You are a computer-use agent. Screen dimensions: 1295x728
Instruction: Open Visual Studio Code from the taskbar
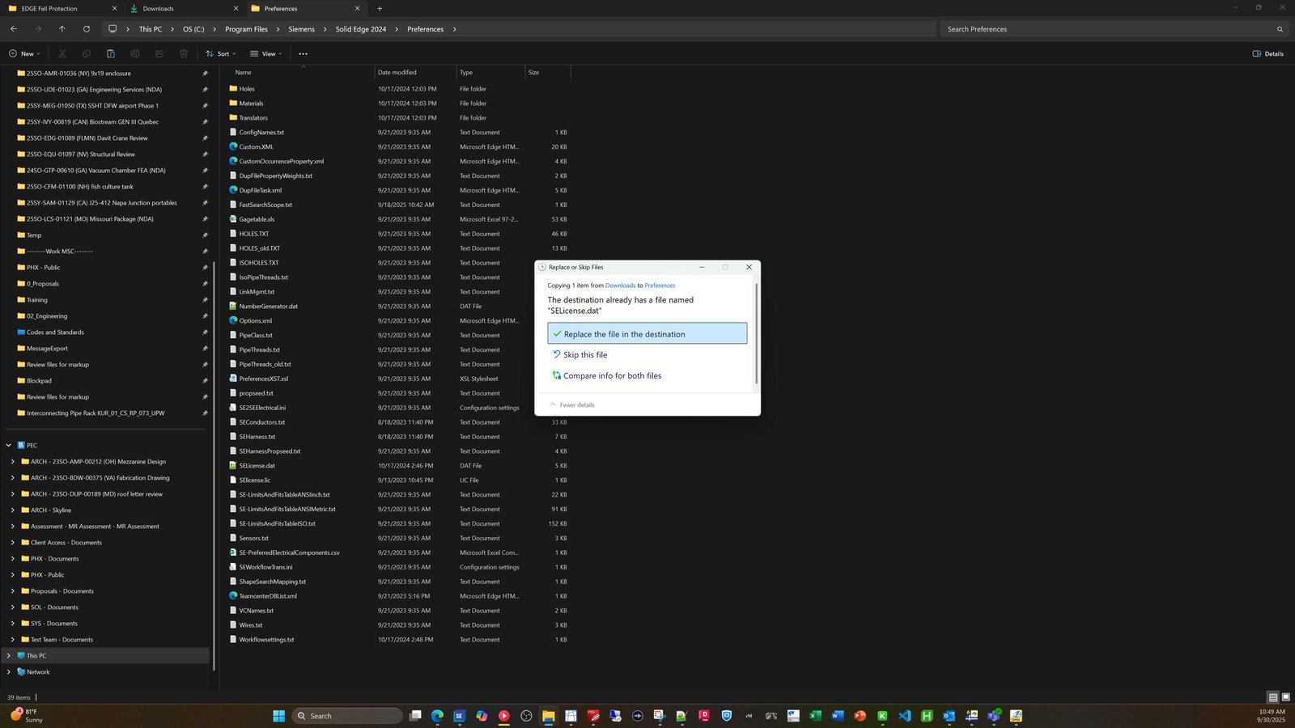[x=904, y=716]
